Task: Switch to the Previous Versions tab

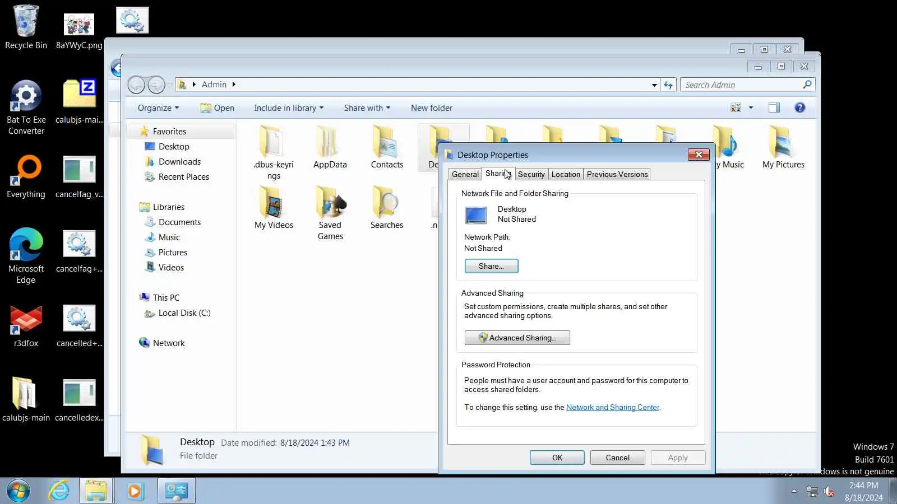Action: pyautogui.click(x=617, y=174)
